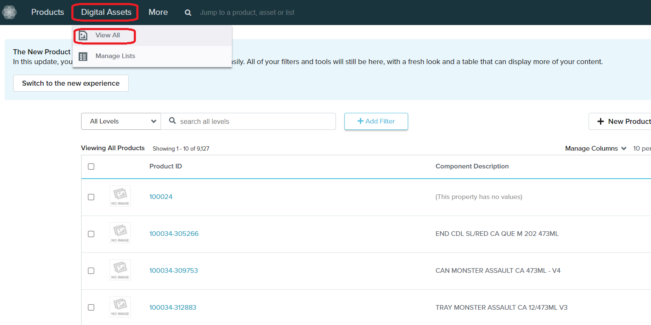The height and width of the screenshot is (325, 651).
Task: Open the per-page results dropdown
Action: [641, 148]
